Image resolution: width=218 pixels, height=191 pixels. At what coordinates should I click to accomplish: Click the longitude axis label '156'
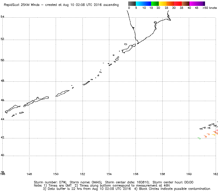pyautogui.click(x=136, y=174)
